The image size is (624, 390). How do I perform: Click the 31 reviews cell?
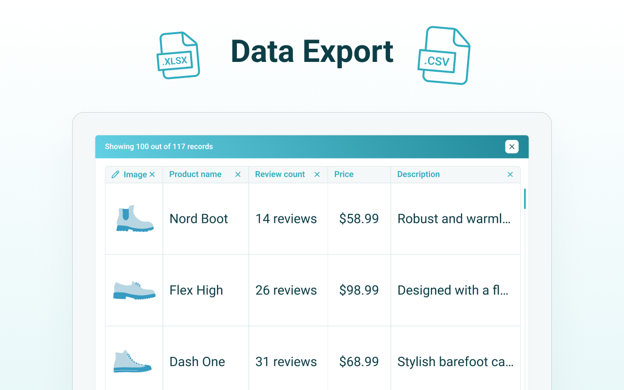(286, 362)
